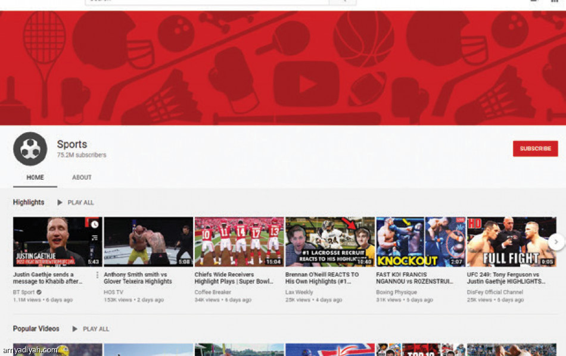Open the ABOUT tab
The height and width of the screenshot is (356, 566).
tap(82, 177)
